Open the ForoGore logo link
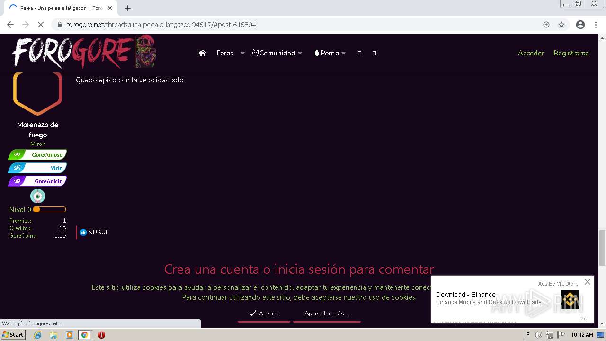The width and height of the screenshot is (606, 341). pyautogui.click(x=83, y=52)
